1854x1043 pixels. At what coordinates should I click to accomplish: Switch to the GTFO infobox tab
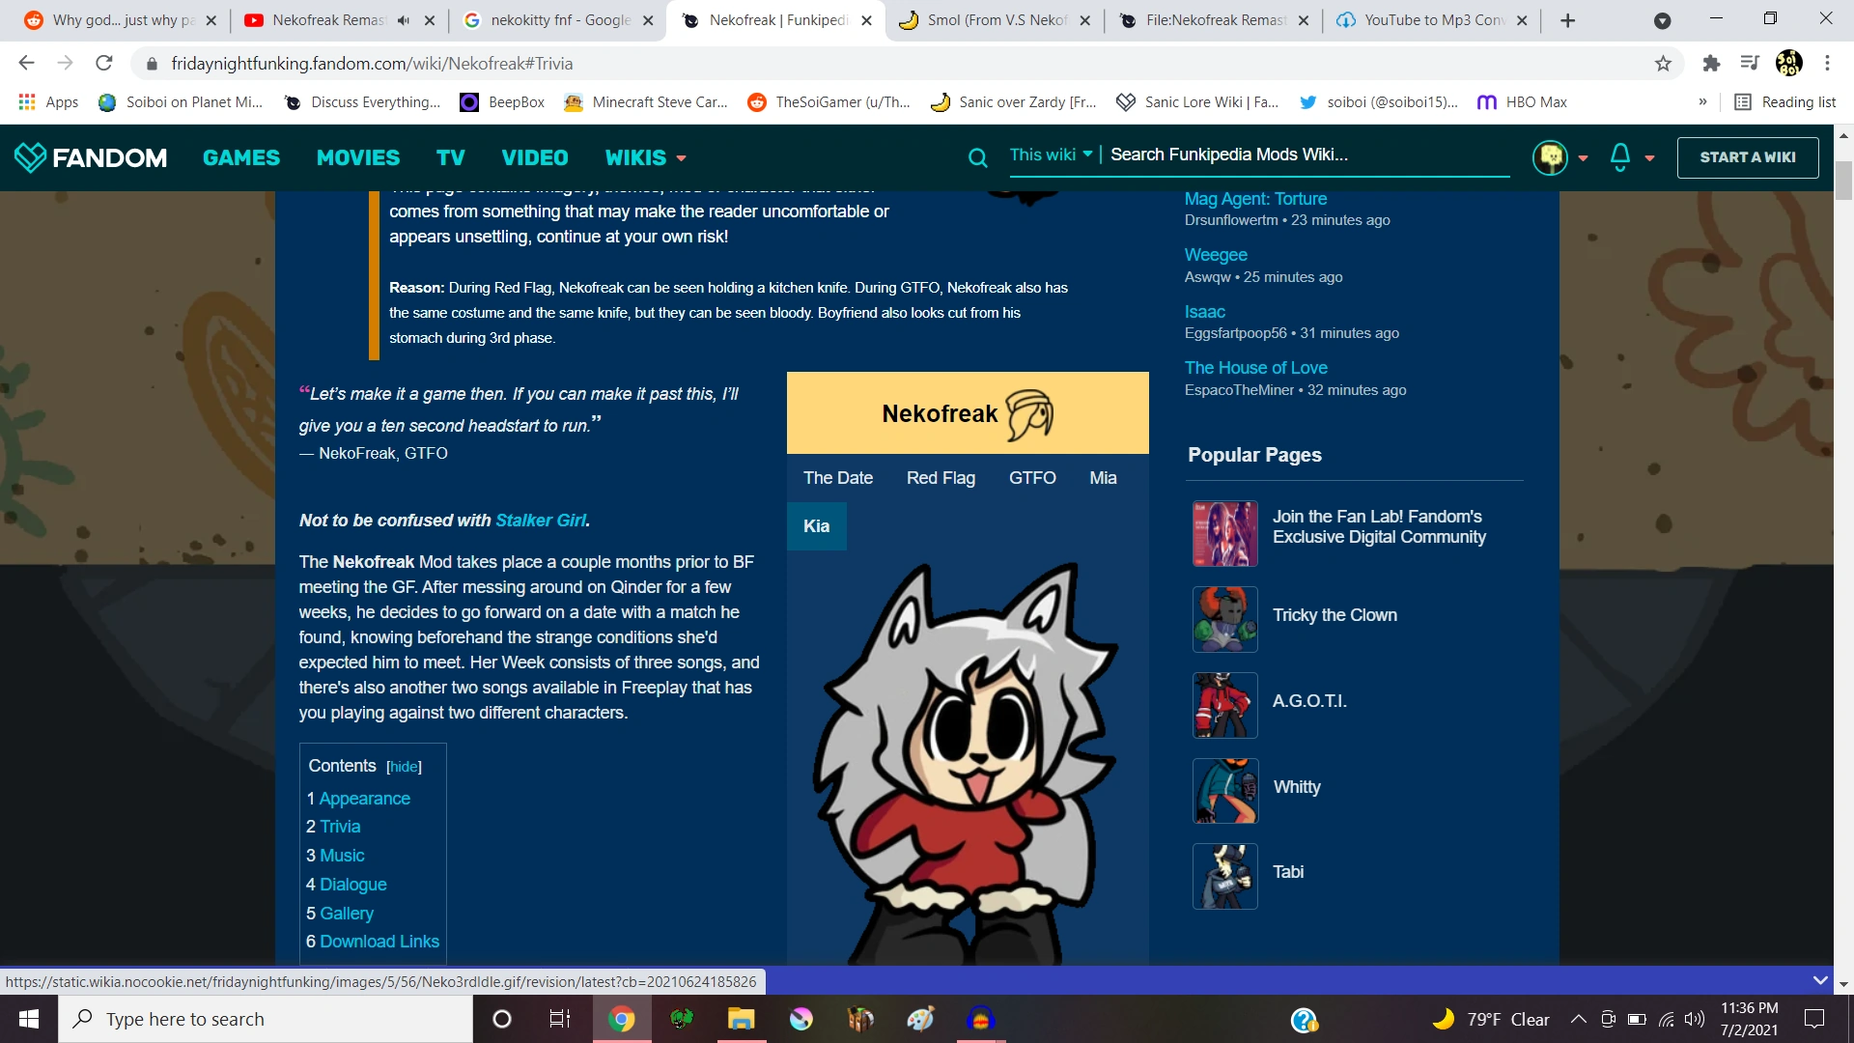click(1032, 477)
